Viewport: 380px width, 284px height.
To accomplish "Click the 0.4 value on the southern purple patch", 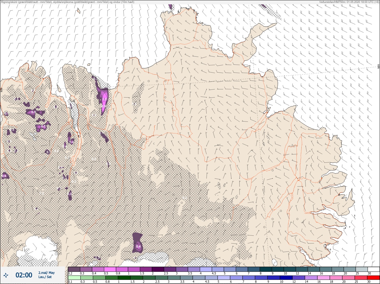I will click(138, 246).
